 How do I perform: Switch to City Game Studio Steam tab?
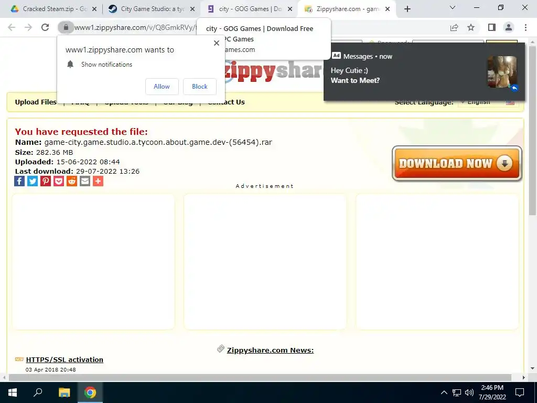(x=148, y=9)
